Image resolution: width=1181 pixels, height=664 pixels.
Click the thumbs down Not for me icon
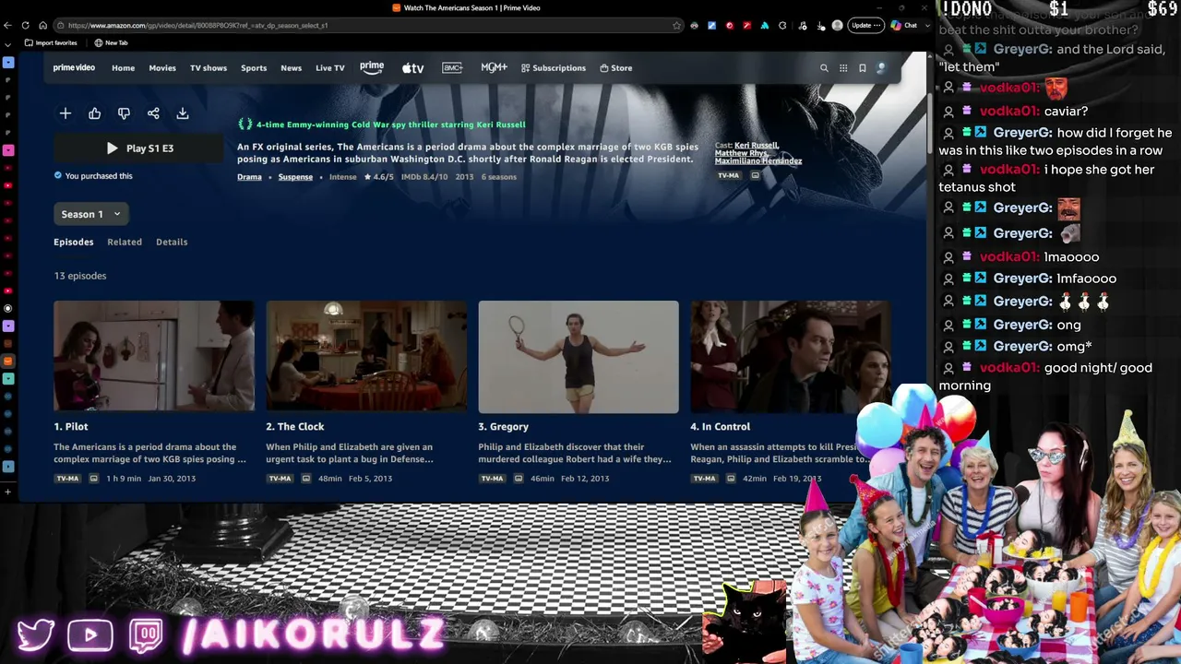(x=124, y=113)
